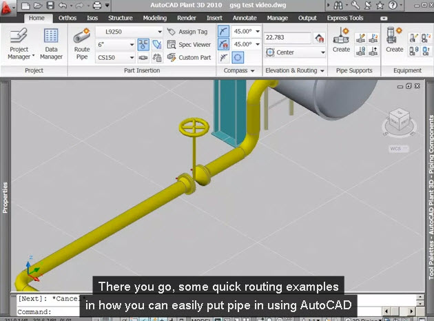Screen dimensions: 434x321
Task: Click bottom-left small pipe support icon
Action: pos(361,51)
